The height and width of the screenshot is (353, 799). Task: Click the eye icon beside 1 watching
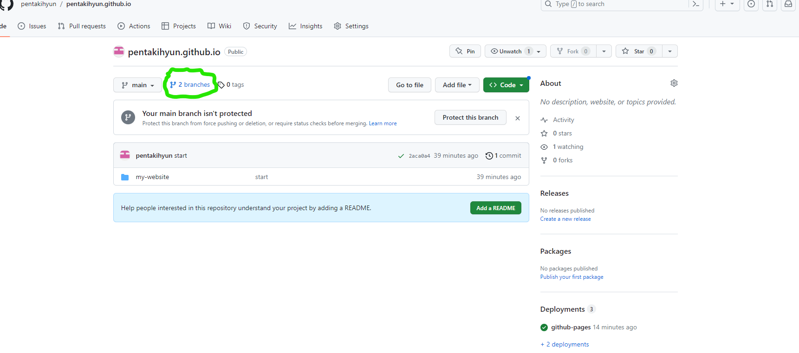point(544,147)
